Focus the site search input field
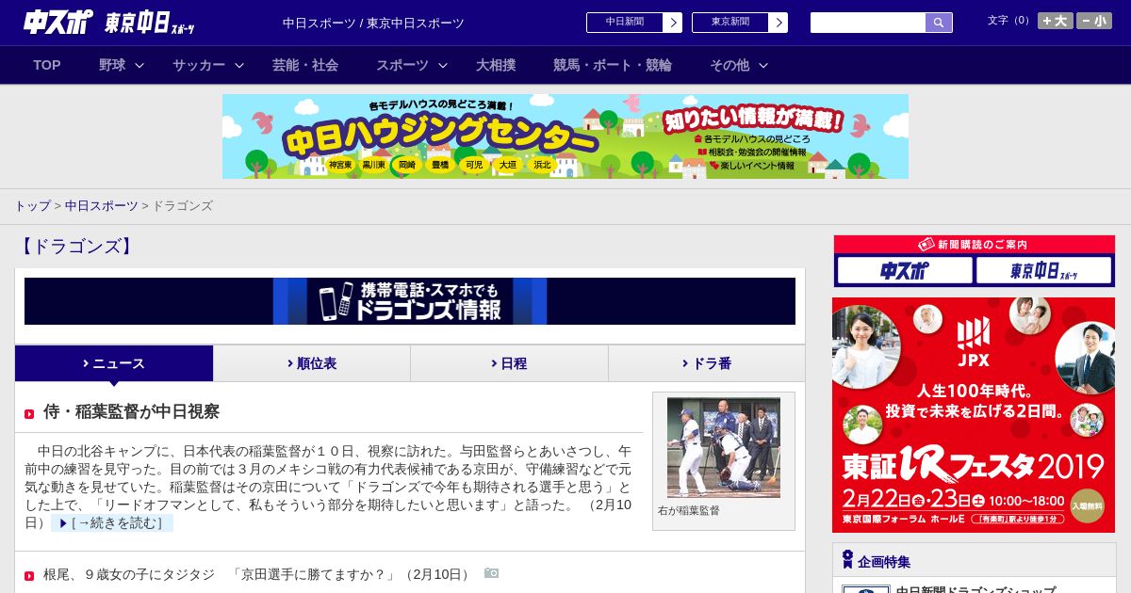 pos(868,23)
